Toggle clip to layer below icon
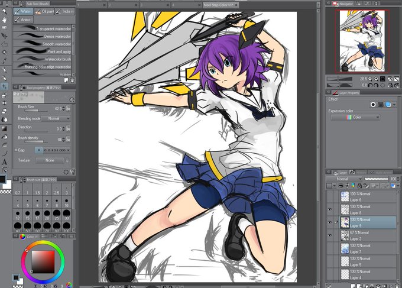 [x=341, y=186]
